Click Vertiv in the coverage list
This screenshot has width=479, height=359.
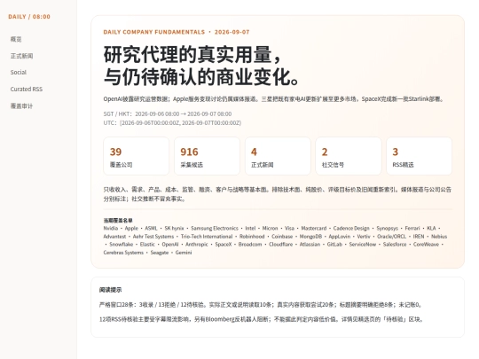pyautogui.click(x=364, y=237)
